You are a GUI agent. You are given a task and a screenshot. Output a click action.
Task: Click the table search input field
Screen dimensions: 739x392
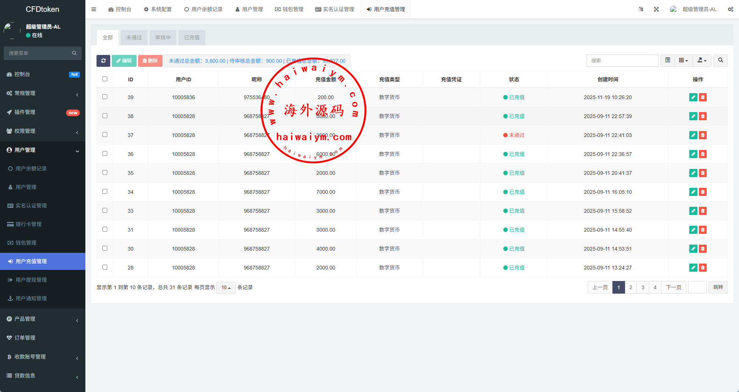tap(622, 61)
